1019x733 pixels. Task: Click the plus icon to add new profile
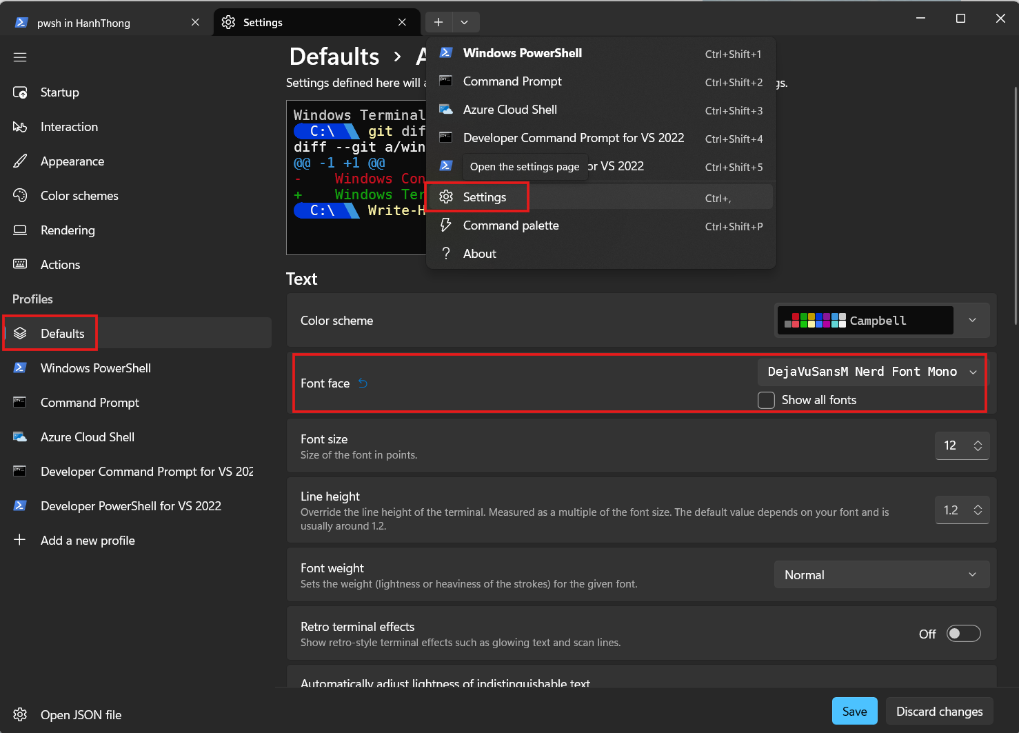pyautogui.click(x=20, y=540)
